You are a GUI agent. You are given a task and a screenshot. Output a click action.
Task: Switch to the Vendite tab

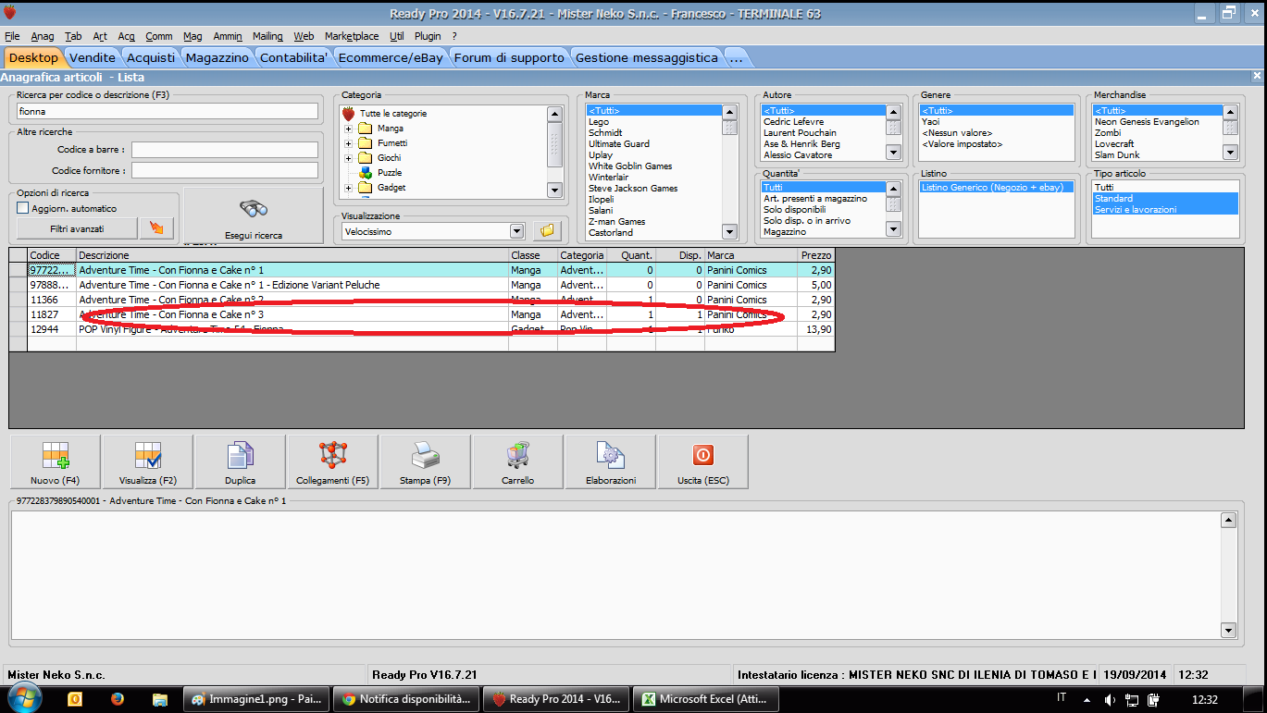tap(93, 57)
